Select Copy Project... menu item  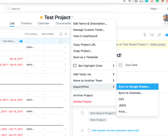click(x=94, y=51)
